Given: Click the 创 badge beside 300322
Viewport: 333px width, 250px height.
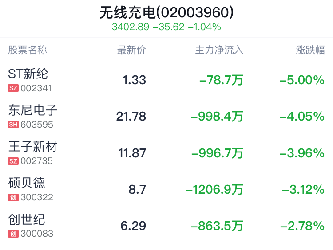Looking at the screenshot, I should [13, 197].
